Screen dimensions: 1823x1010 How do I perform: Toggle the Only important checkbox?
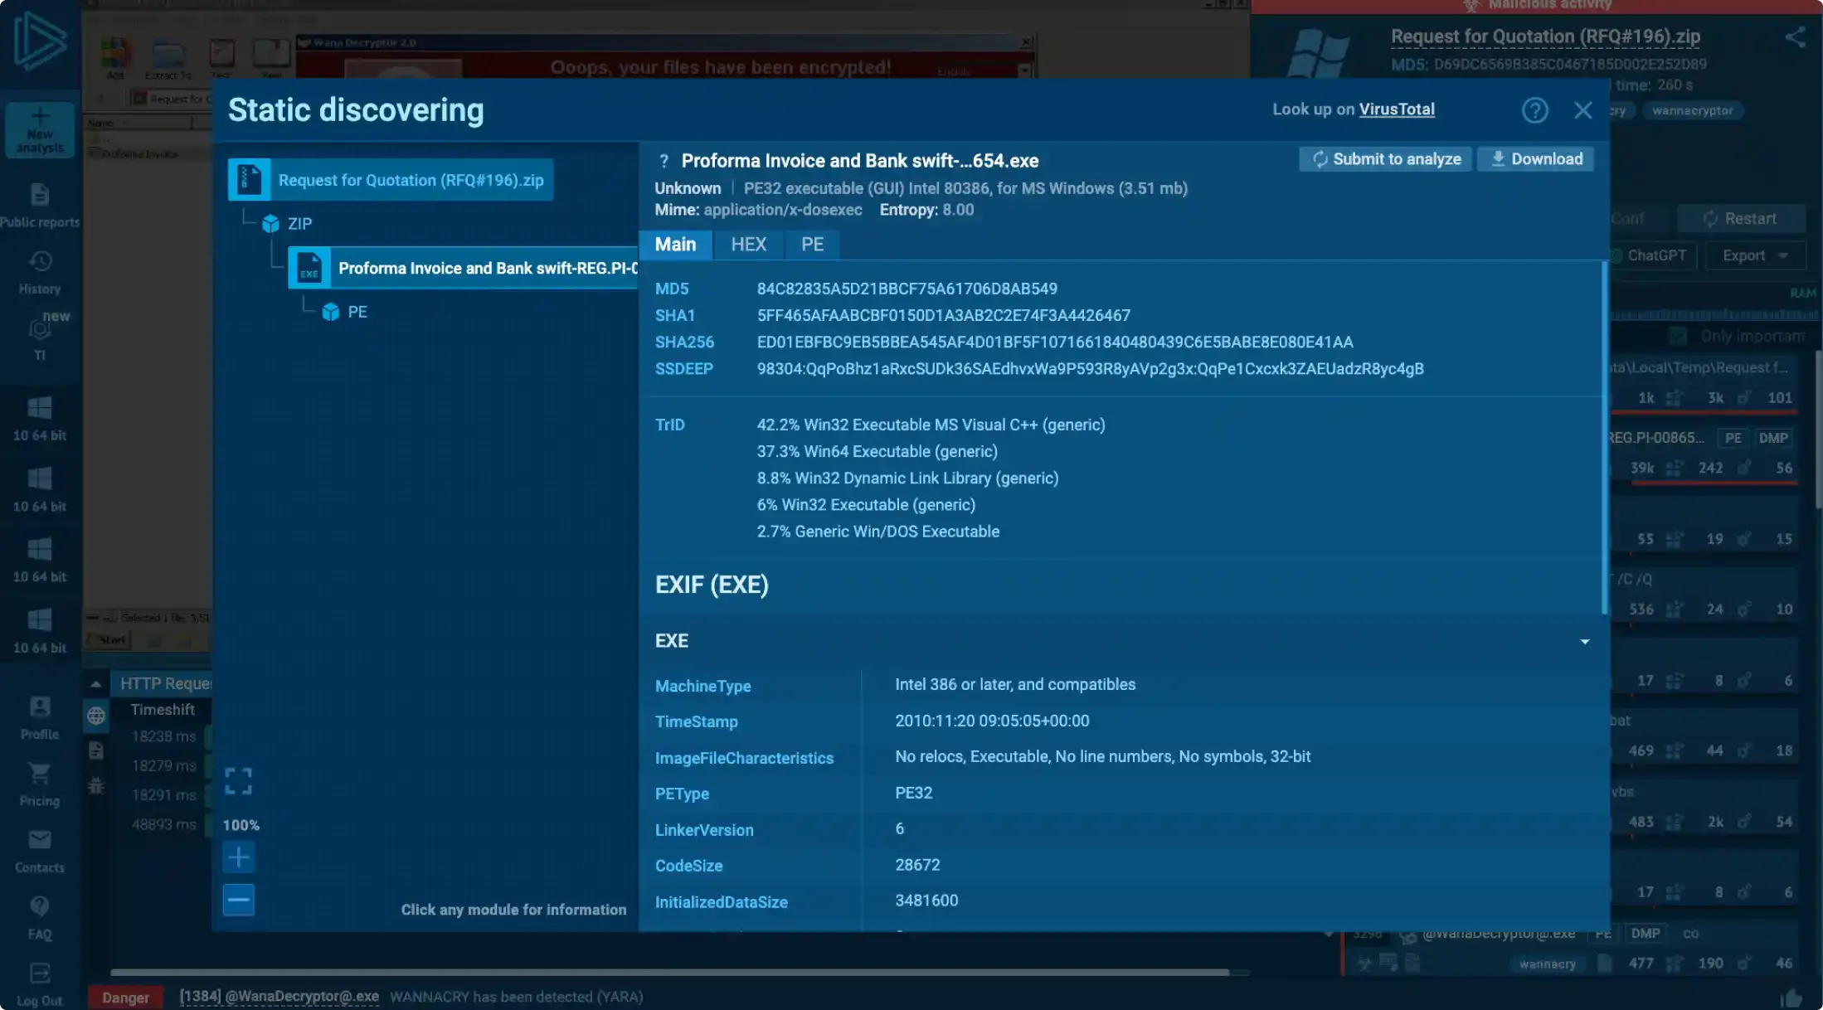tap(1678, 336)
